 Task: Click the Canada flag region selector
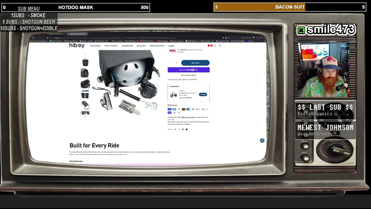point(210,46)
